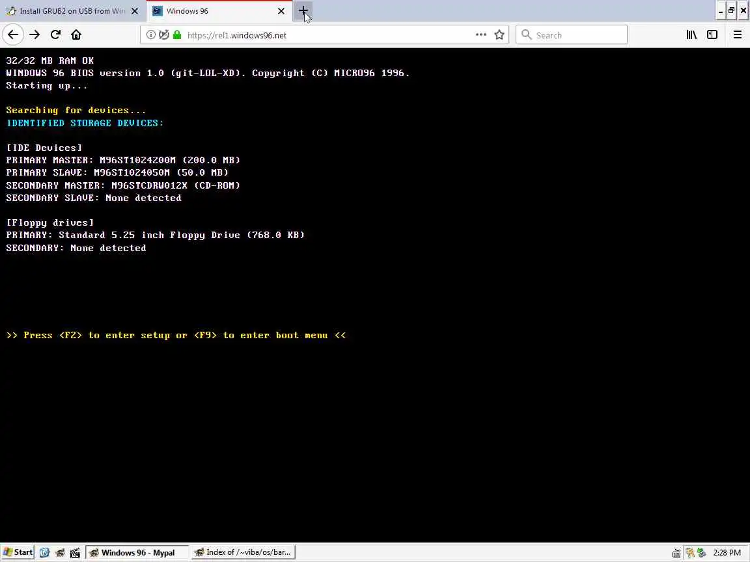Open the Start menu
The width and height of the screenshot is (750, 562).
[18, 552]
